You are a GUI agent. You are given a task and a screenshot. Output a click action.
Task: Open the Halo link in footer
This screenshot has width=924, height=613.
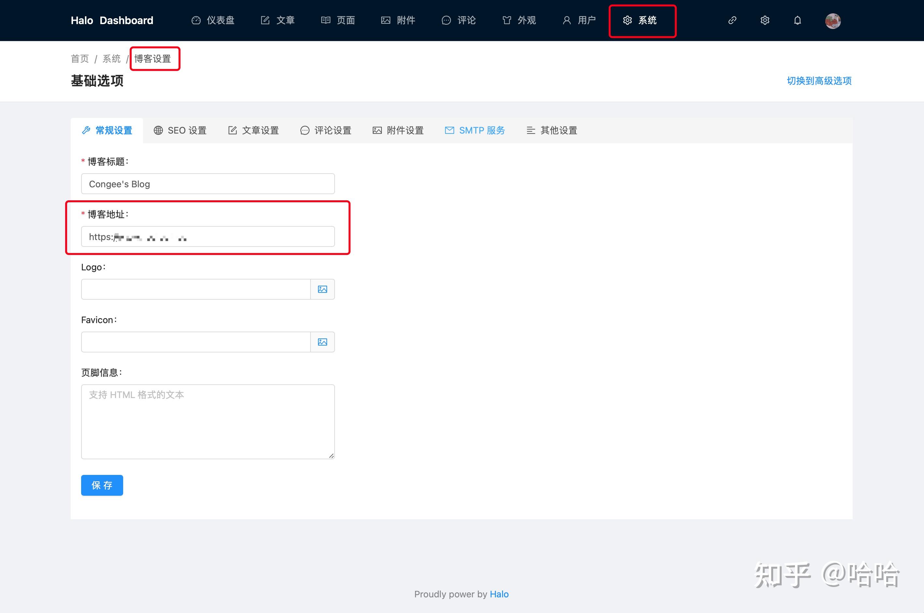click(499, 594)
